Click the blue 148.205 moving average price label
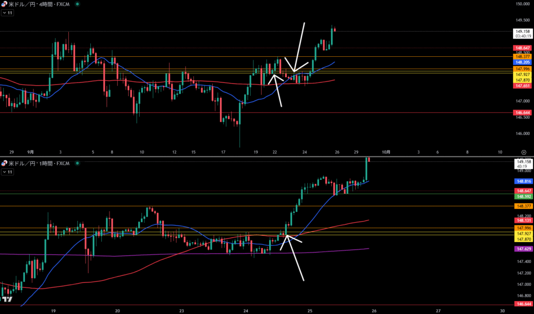534x314 pixels. [x=523, y=61]
